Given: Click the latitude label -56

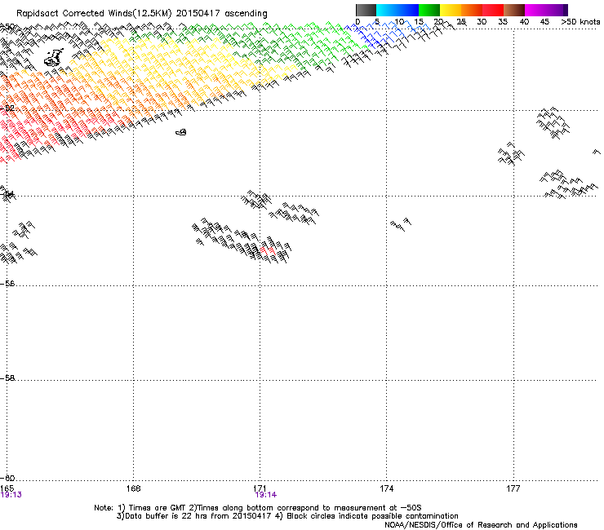Looking at the screenshot, I should (7, 283).
